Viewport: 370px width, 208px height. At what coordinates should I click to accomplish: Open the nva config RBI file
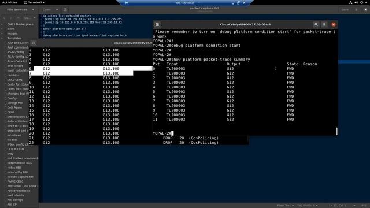[x=17, y=172]
